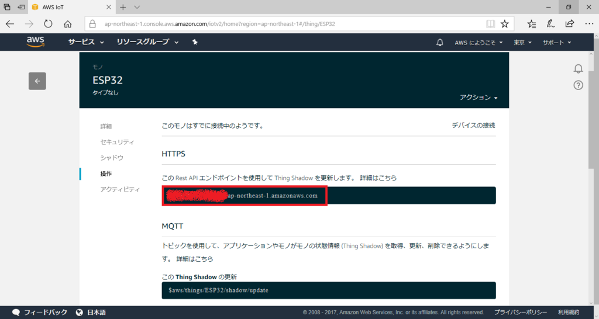
Task: Open 詳細はこちら link under MQTT
Action: click(195, 259)
